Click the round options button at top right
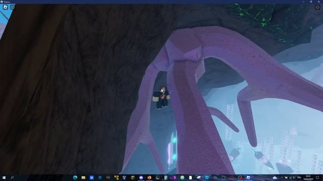The height and width of the screenshot is (181, 323). [317, 8]
